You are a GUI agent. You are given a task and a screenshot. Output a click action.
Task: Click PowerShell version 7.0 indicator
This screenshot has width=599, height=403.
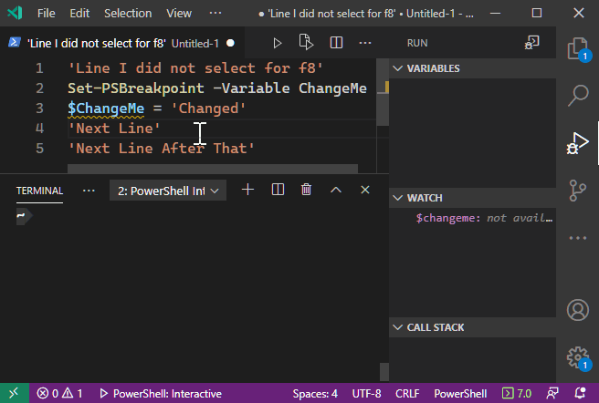coord(517,394)
